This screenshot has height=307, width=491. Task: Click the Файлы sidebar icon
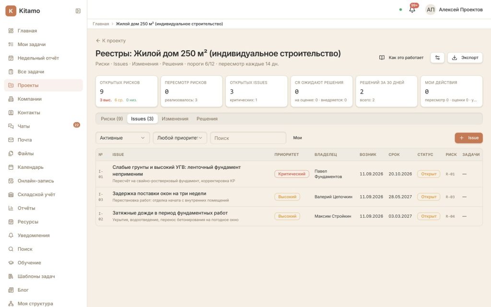11,153
